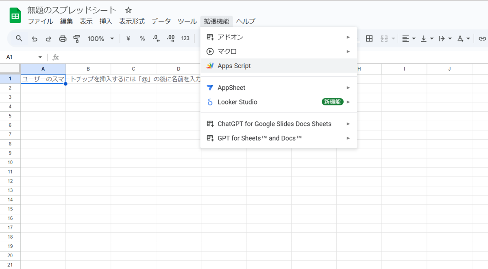Open the ファイル menu
488x269 pixels.
coord(40,22)
